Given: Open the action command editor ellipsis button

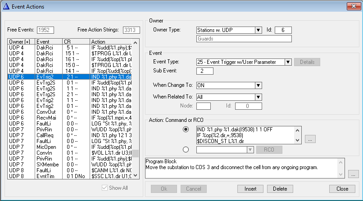Looking at the screenshot, I should (x=310, y=139).
